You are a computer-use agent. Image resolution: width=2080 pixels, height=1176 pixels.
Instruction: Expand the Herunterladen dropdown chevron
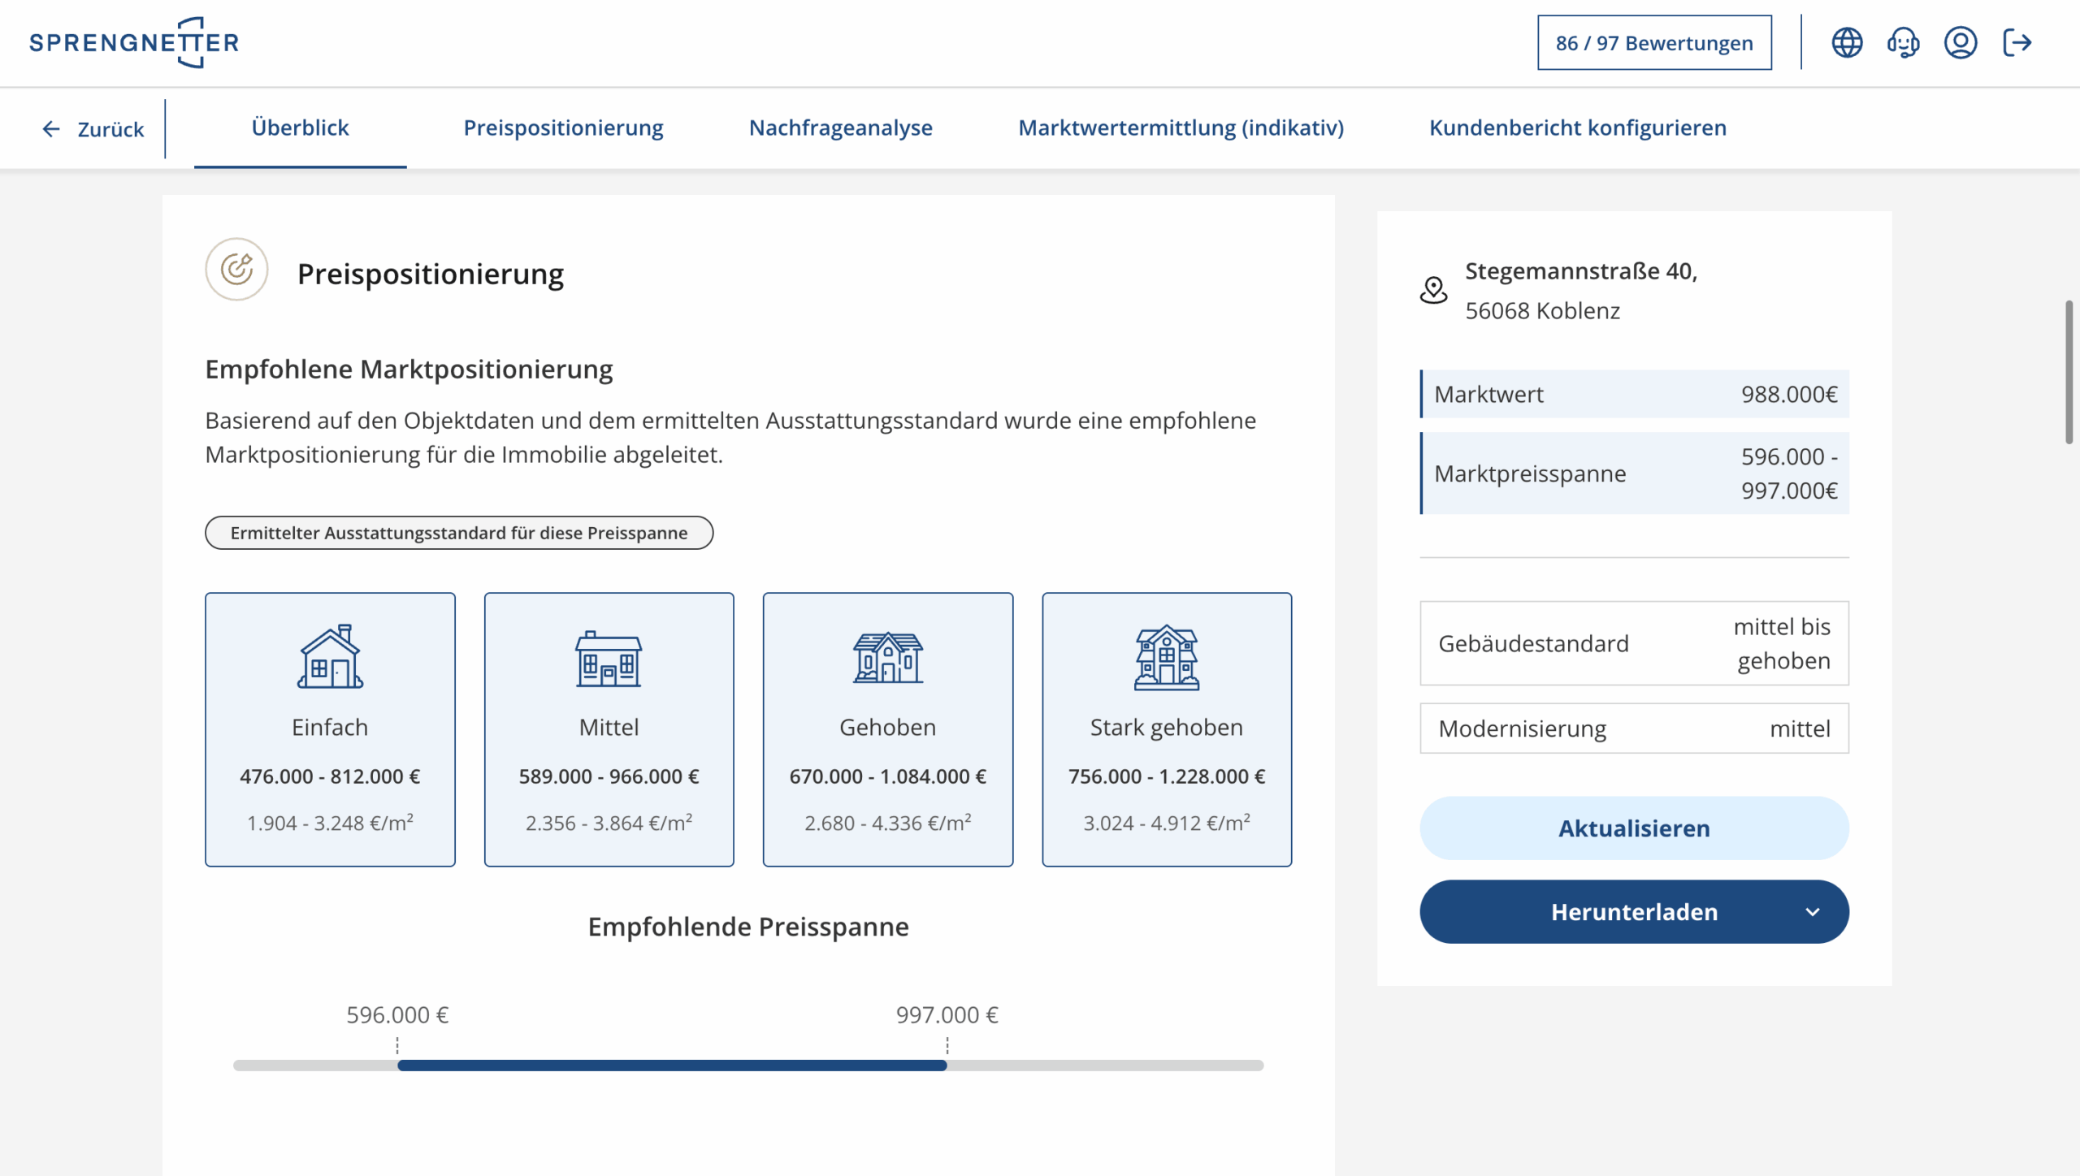(1812, 912)
